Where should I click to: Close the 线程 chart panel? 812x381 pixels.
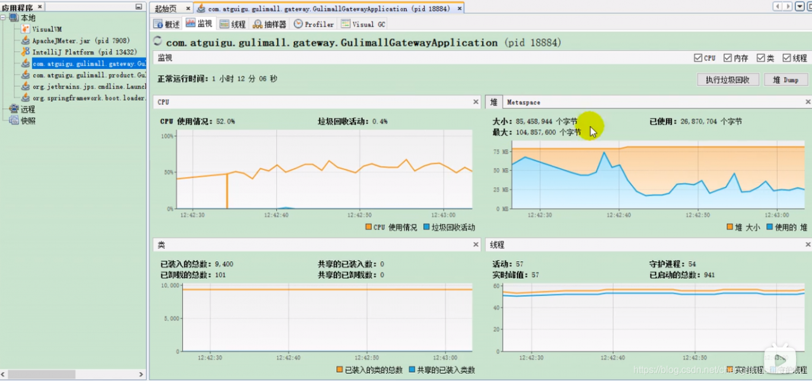coord(808,245)
